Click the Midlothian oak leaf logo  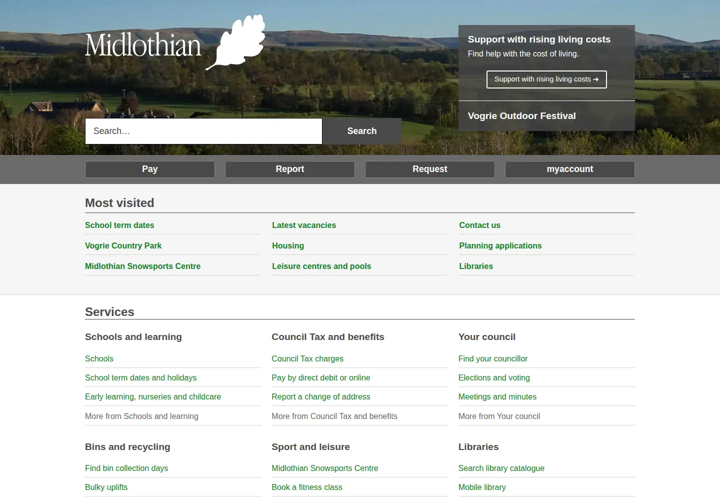235,42
